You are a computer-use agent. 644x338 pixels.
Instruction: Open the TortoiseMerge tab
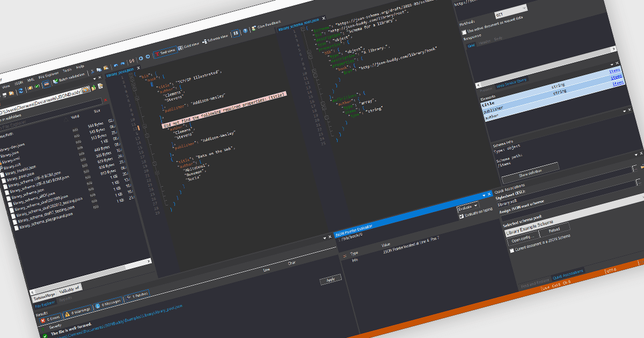(x=44, y=296)
